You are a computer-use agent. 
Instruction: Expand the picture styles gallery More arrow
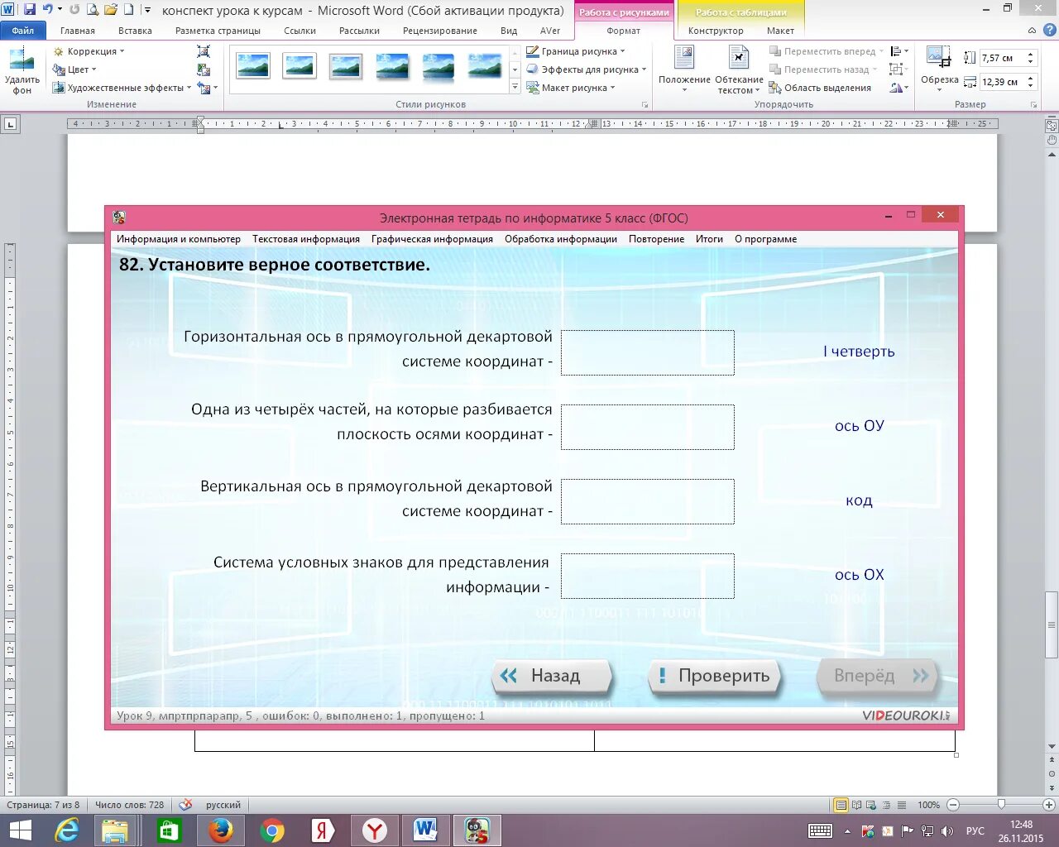click(x=515, y=88)
